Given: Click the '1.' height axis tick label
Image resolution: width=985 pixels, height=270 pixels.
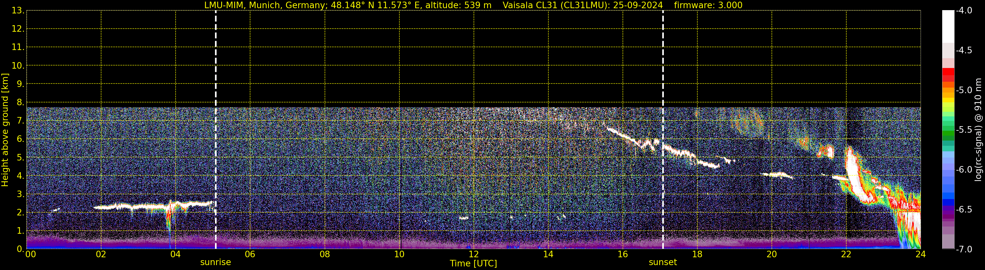Looking at the screenshot, I should 20,230.
